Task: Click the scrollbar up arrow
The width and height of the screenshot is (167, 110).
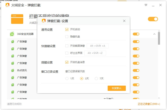Action: click(x=159, y=31)
